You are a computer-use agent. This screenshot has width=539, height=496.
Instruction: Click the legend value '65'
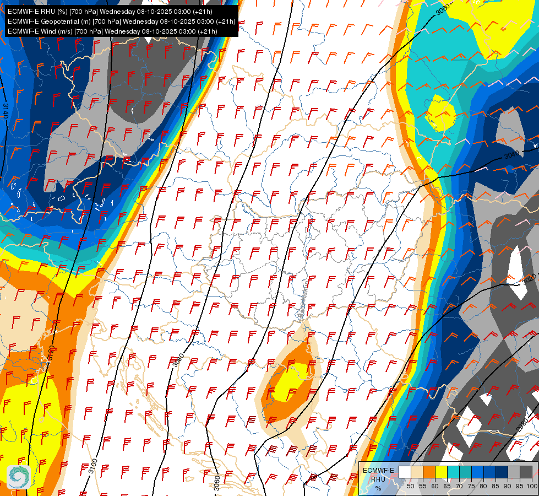[447, 486]
